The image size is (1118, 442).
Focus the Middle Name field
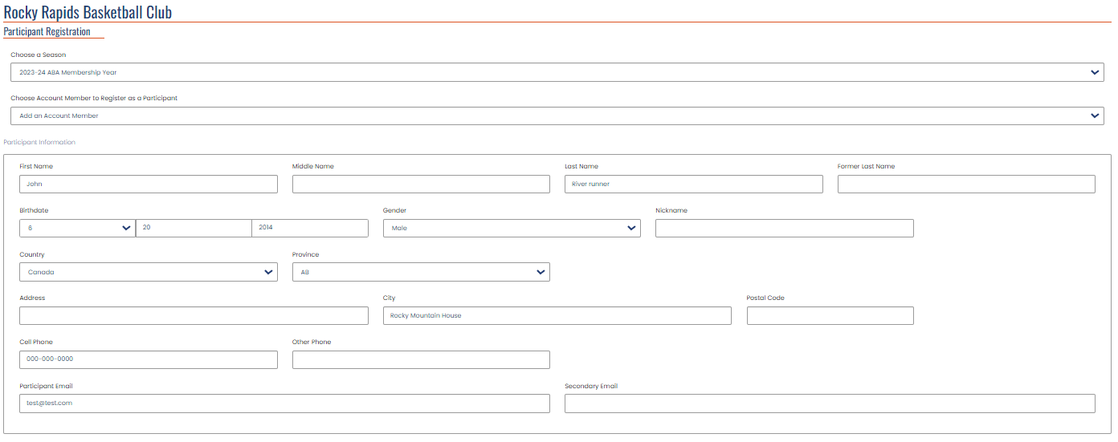pos(421,184)
